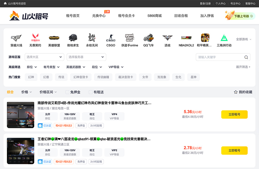
Task: Select the 裁决音效卡 hot search tag
Action: pos(126,77)
